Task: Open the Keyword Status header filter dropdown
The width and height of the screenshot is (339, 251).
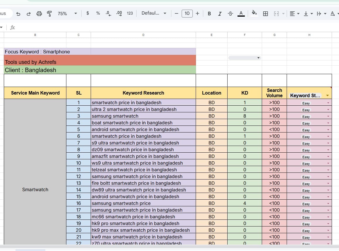Action: 327,96
